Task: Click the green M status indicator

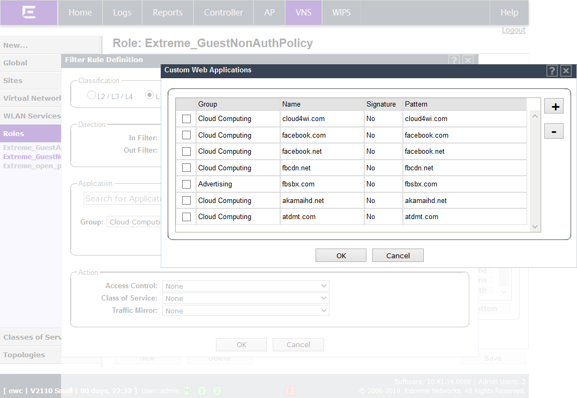Action: 188,391
